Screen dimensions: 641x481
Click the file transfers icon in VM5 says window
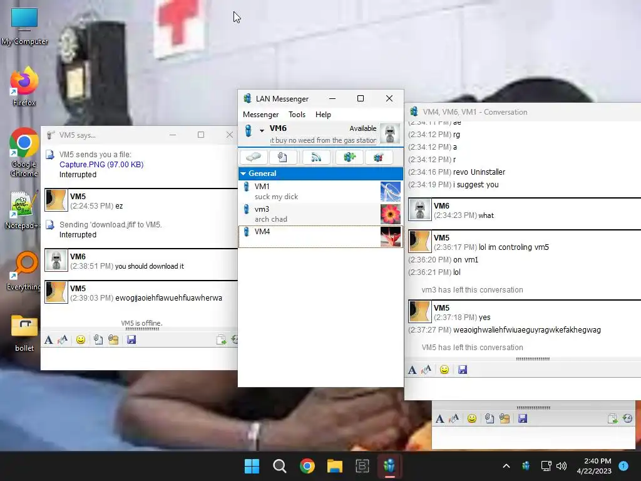point(221,340)
